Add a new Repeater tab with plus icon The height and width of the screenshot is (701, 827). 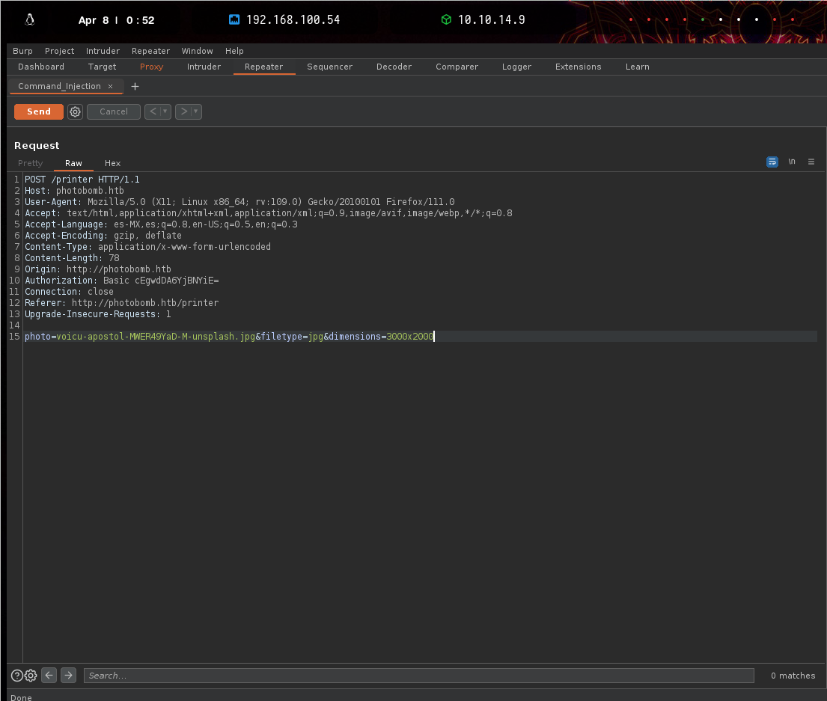(x=135, y=86)
